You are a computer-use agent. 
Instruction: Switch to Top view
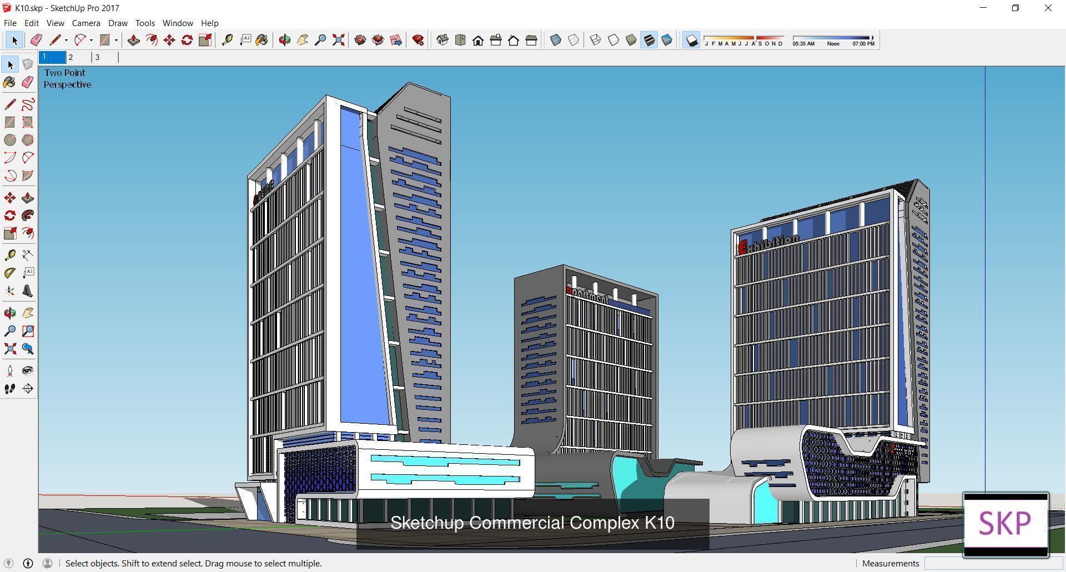tap(460, 40)
